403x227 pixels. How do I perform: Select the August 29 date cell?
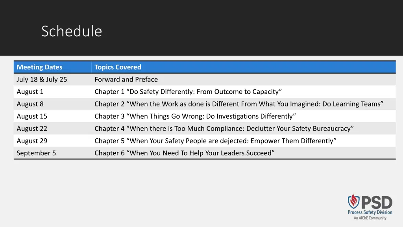tap(52, 141)
